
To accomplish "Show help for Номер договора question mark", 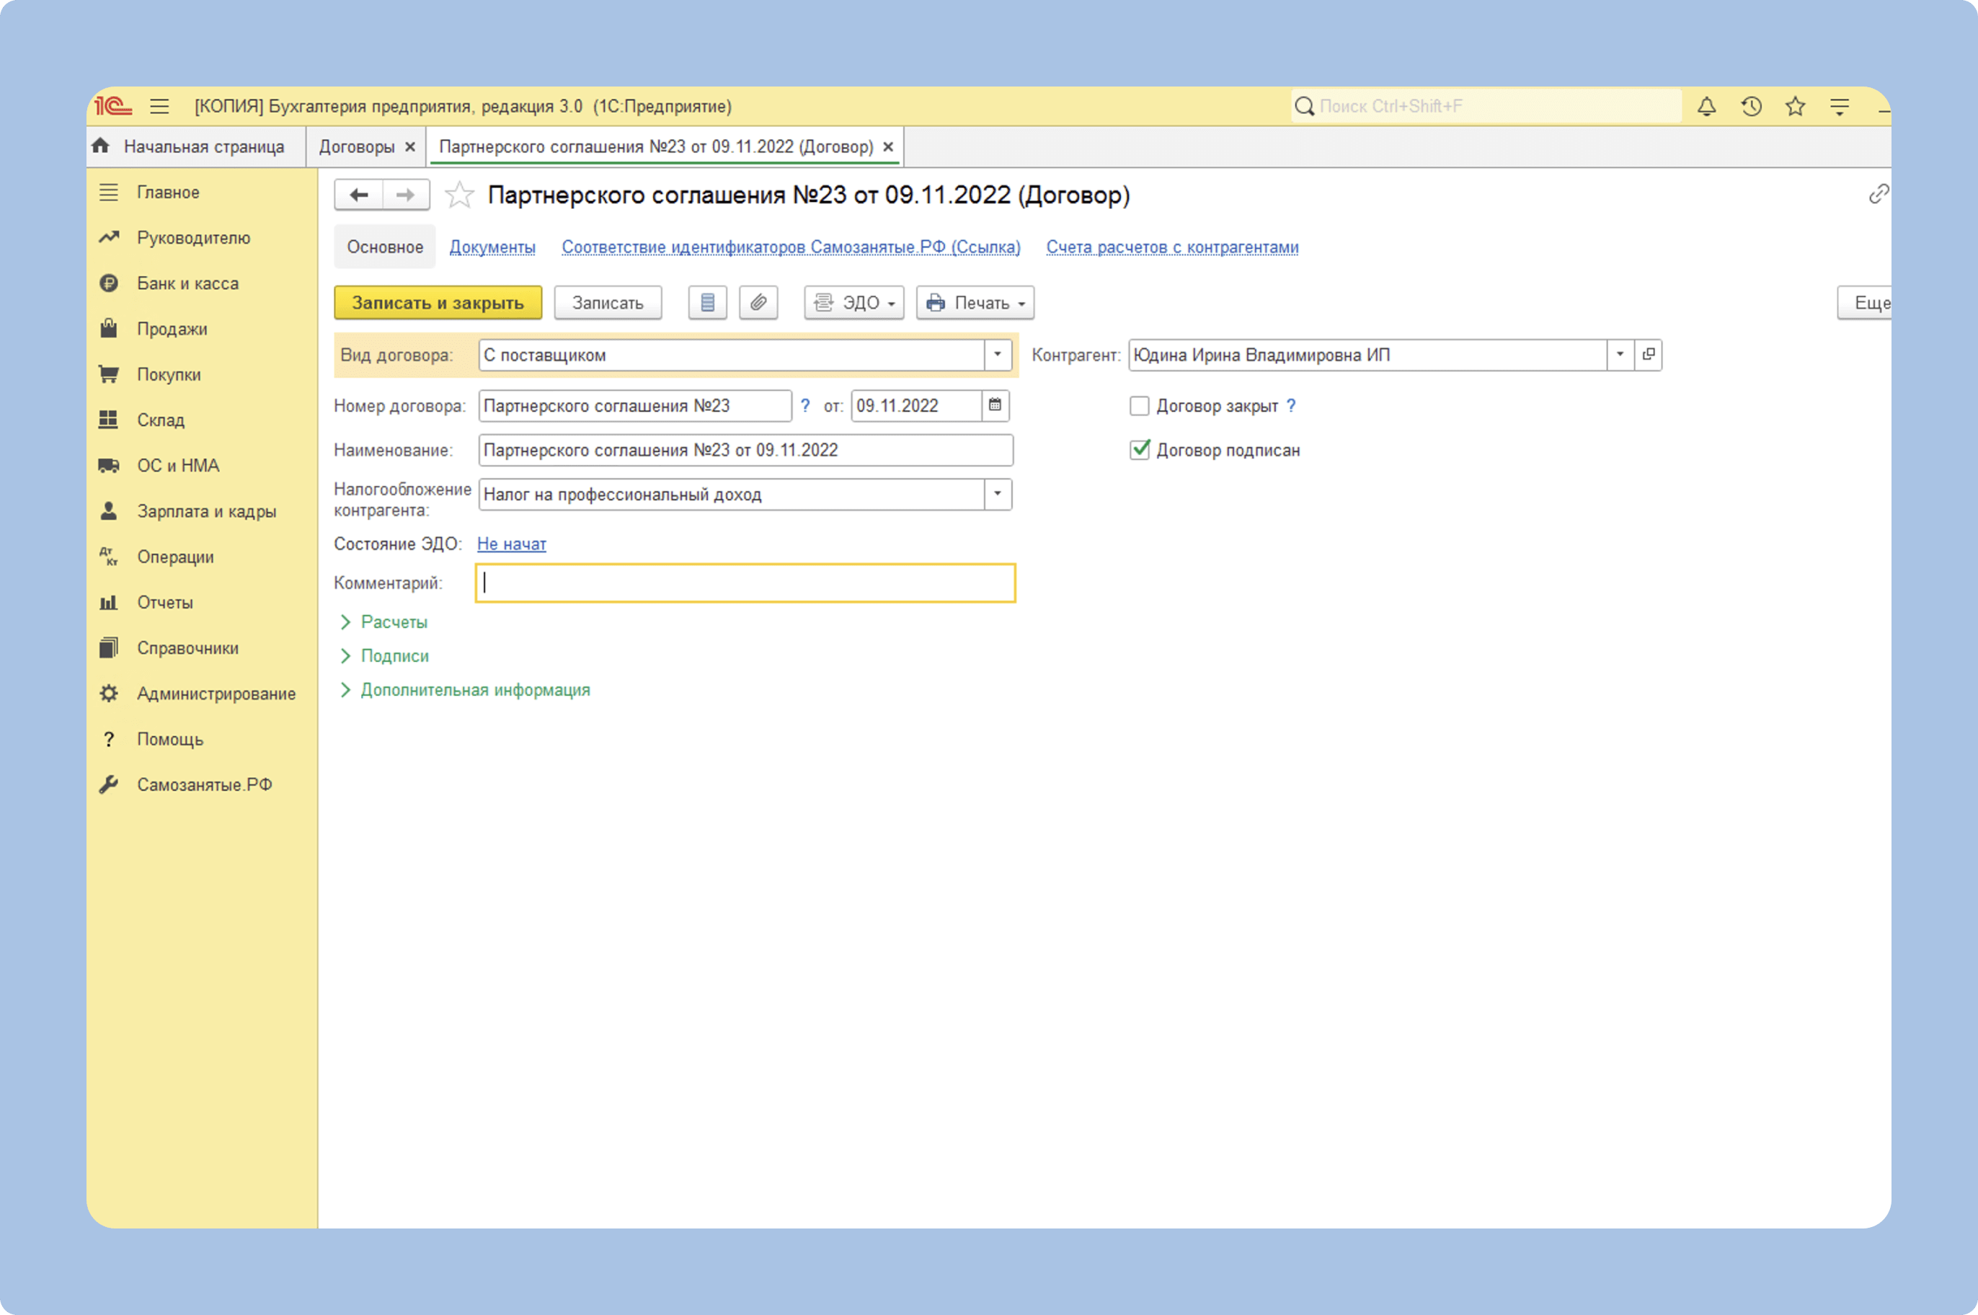I will coord(805,406).
